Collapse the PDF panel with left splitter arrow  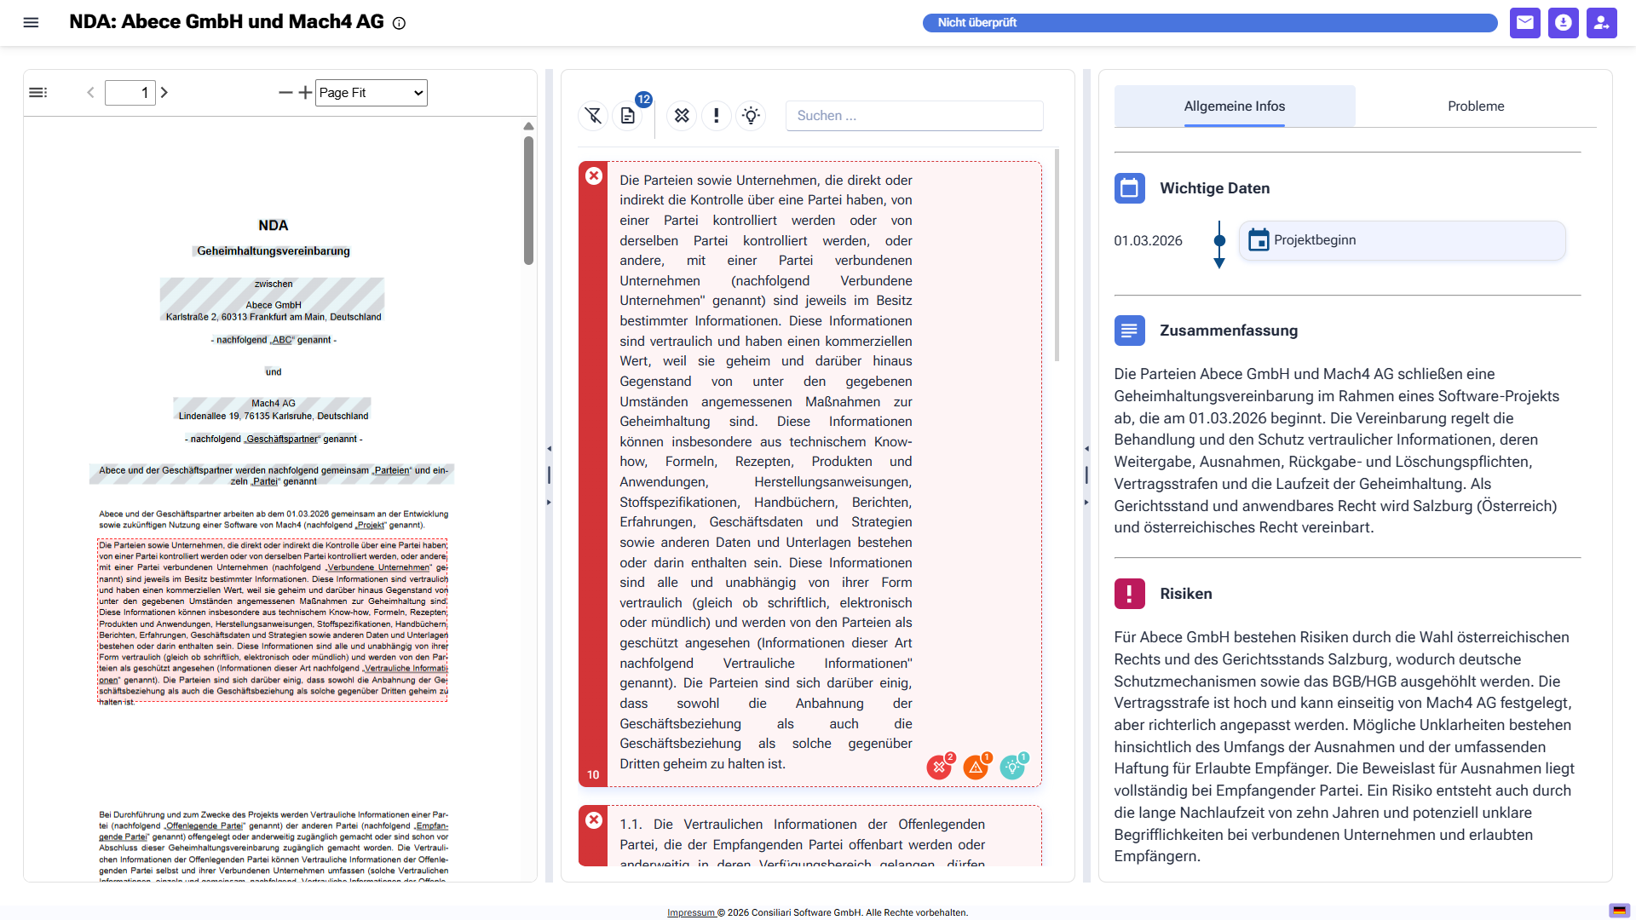[549, 448]
